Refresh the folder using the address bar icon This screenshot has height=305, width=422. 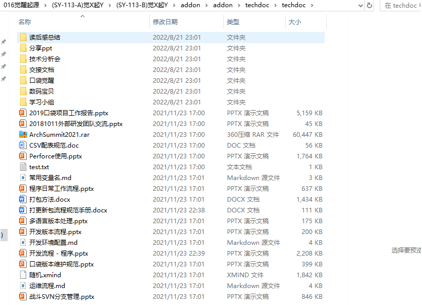tap(369, 6)
